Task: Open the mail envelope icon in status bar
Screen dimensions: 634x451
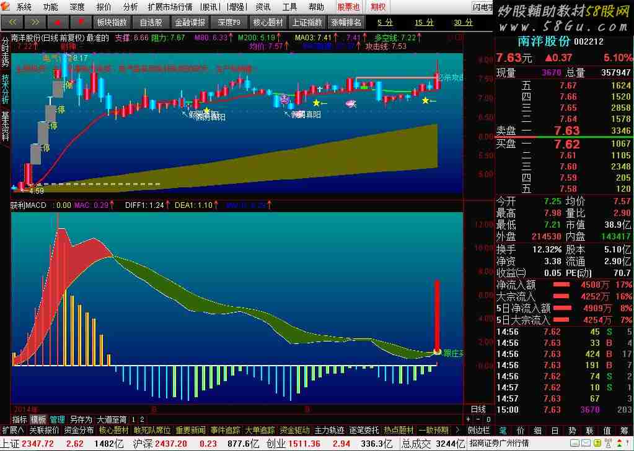Action: tap(587, 444)
